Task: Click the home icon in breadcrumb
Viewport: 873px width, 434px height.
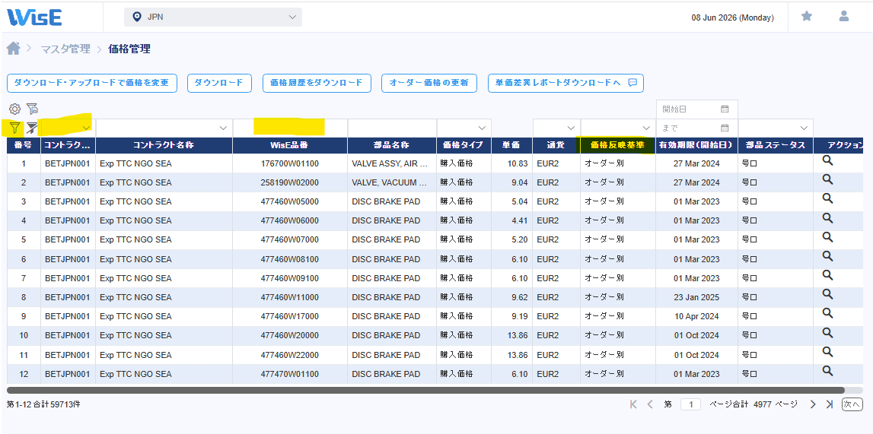Action: (x=14, y=49)
